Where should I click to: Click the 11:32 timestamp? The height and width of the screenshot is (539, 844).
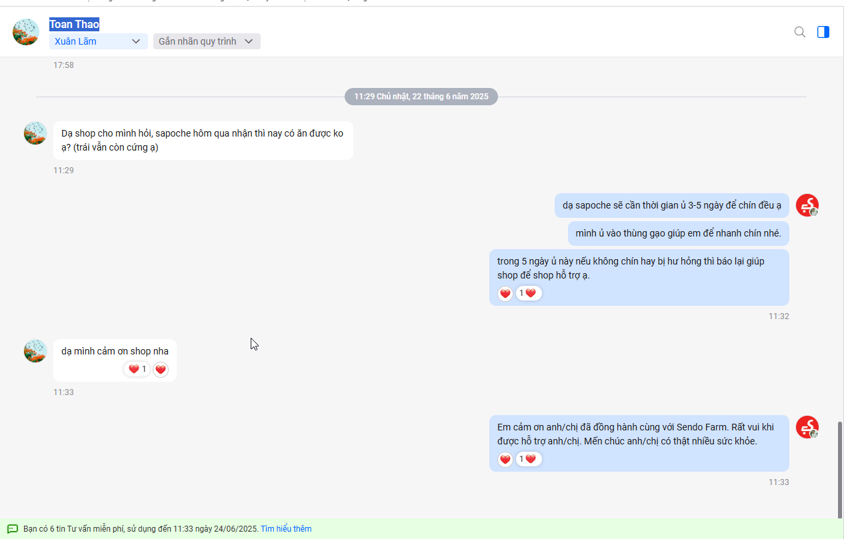coord(779,316)
